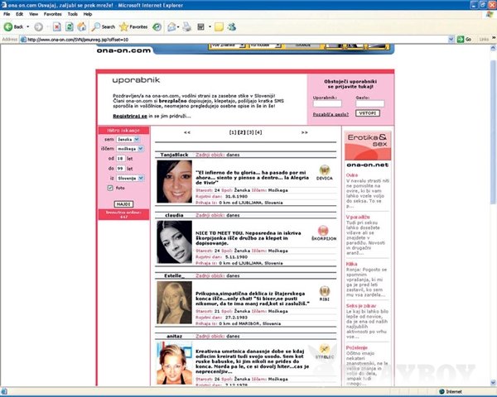Click the 'od' minimum age field
Screen dimensions: 497x397
point(120,158)
